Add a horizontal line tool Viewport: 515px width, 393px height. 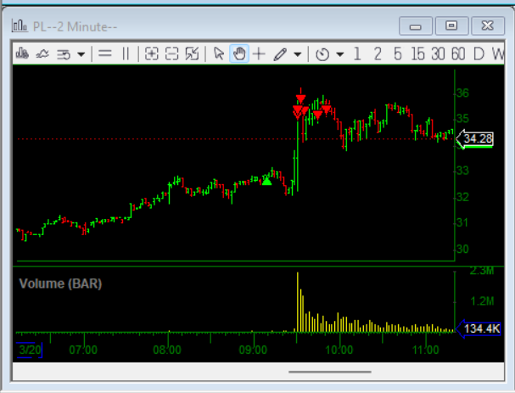click(105, 53)
